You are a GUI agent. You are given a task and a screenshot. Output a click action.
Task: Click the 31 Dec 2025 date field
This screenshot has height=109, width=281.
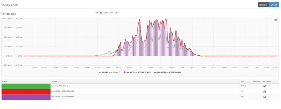[109, 13]
